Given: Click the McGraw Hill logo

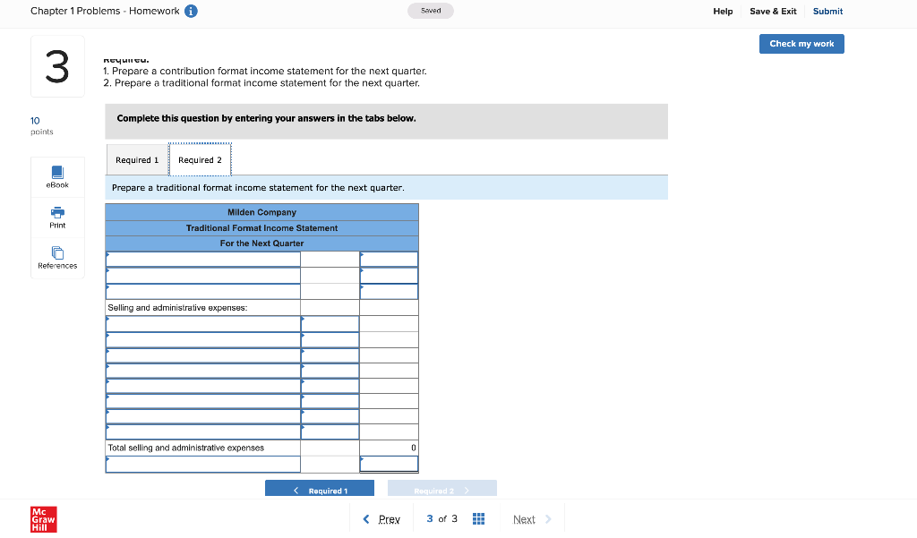Looking at the screenshot, I should point(43,519).
